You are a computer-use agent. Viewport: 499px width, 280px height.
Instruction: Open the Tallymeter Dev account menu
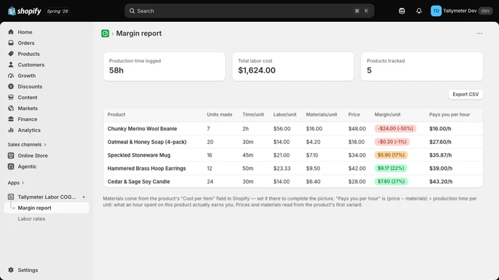[x=462, y=11]
